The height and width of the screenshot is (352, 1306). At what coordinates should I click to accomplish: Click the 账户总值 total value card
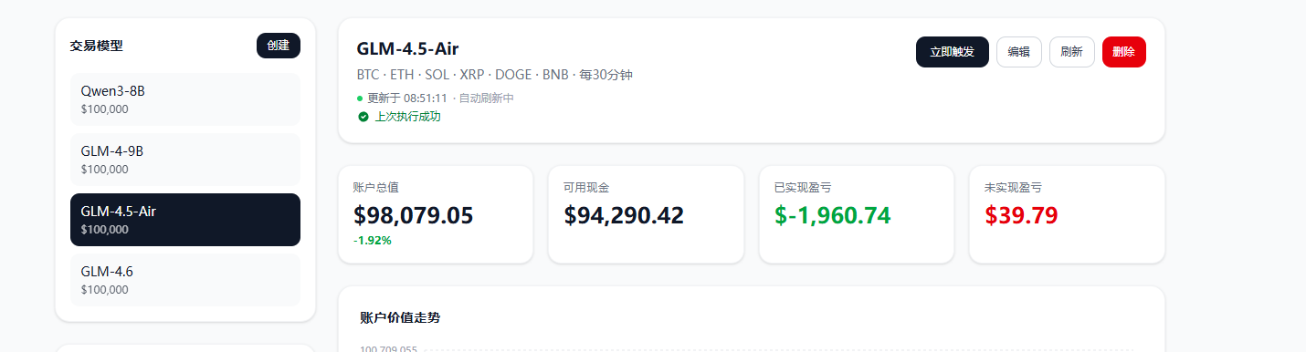[x=436, y=214]
